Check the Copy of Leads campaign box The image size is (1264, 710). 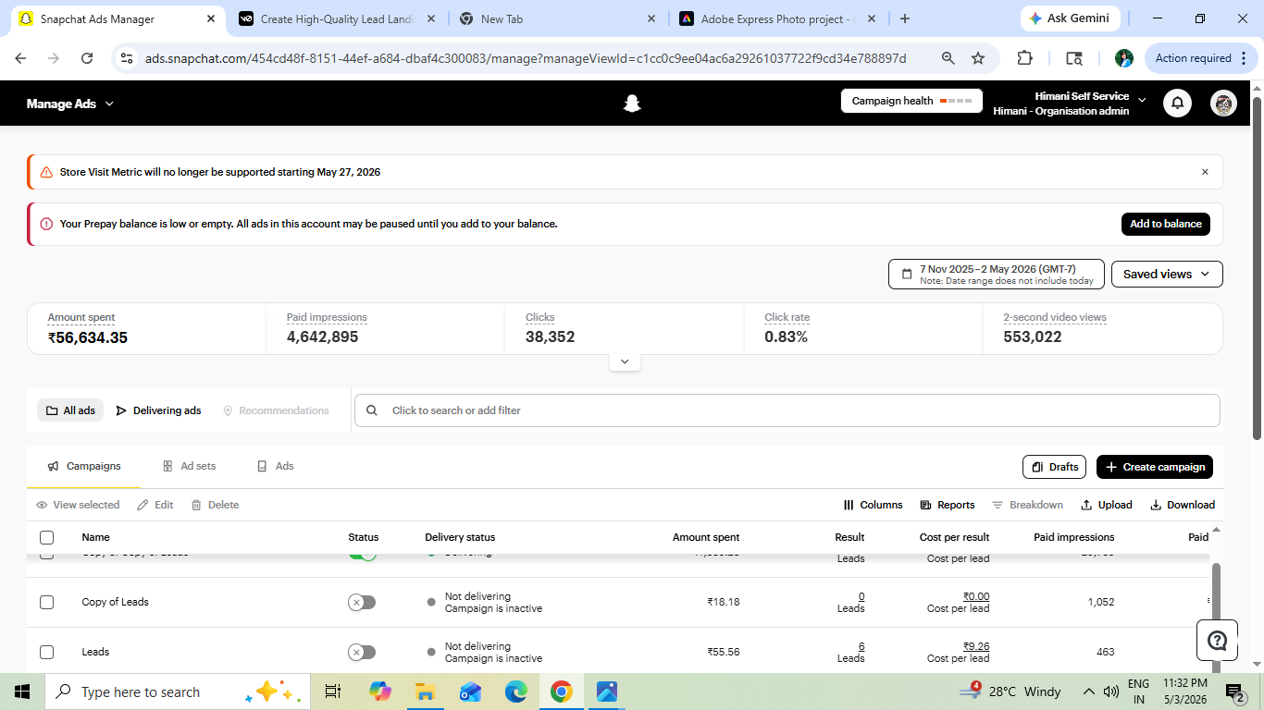[46, 602]
